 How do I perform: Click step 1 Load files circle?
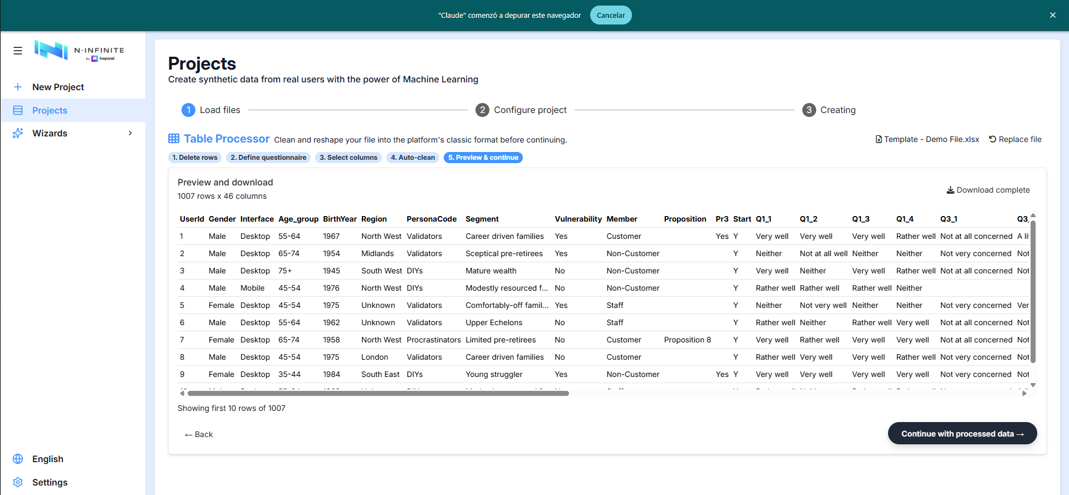pyautogui.click(x=188, y=110)
